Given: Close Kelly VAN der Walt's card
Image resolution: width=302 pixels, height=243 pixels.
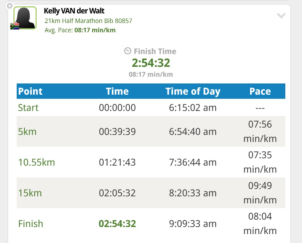Looking at the screenshot, I should pos(9,6).
